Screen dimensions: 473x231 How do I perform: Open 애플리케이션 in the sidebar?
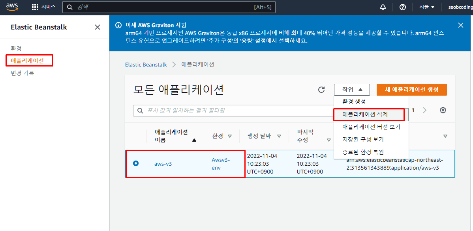(27, 61)
